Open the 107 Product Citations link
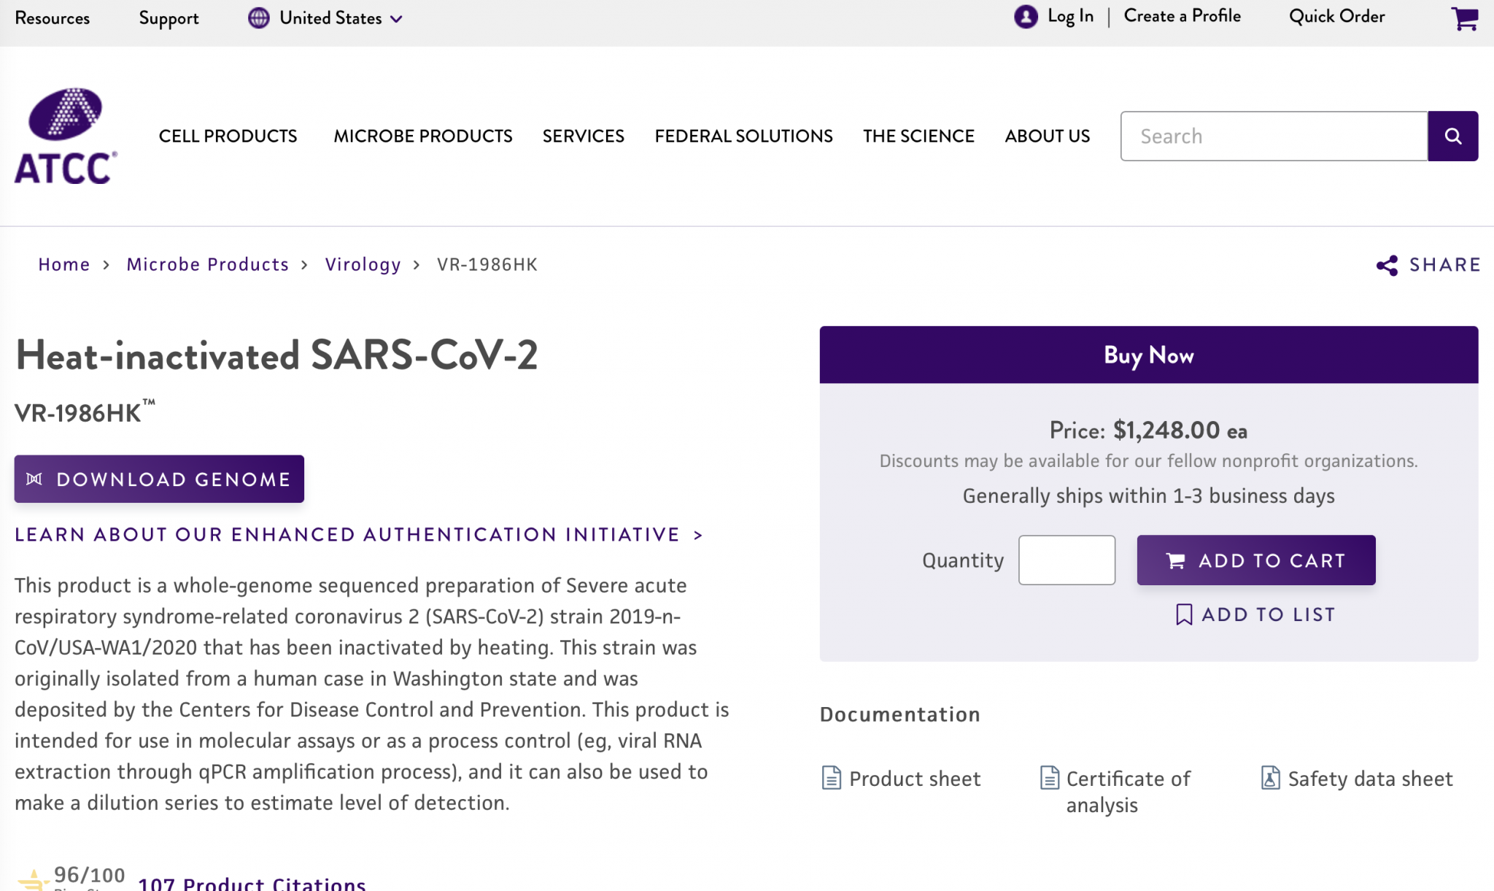Screen dimensions: 1494x891 pos(252,884)
